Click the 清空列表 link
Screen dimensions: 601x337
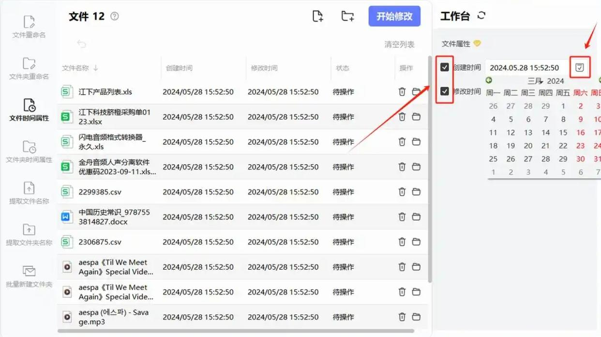[x=400, y=45]
